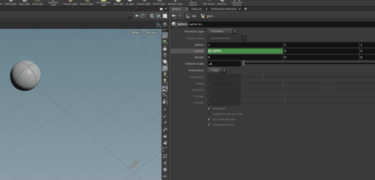Enable Unique Points per Pole checkbox
This screenshot has height=180, width=375.
(x=209, y=114)
